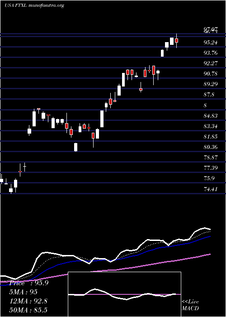
Task: Select the 12MA : 92.8 legend entry
Action: (28, 301)
